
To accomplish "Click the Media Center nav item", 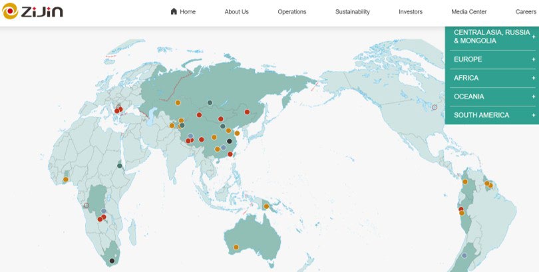I will [468, 11].
